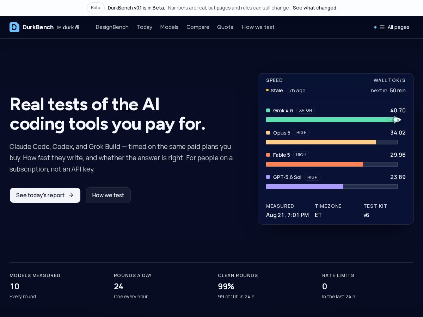The height and width of the screenshot is (317, 423).
Task: Click the arrow in See today's report
Action: pyautogui.click(x=71, y=195)
